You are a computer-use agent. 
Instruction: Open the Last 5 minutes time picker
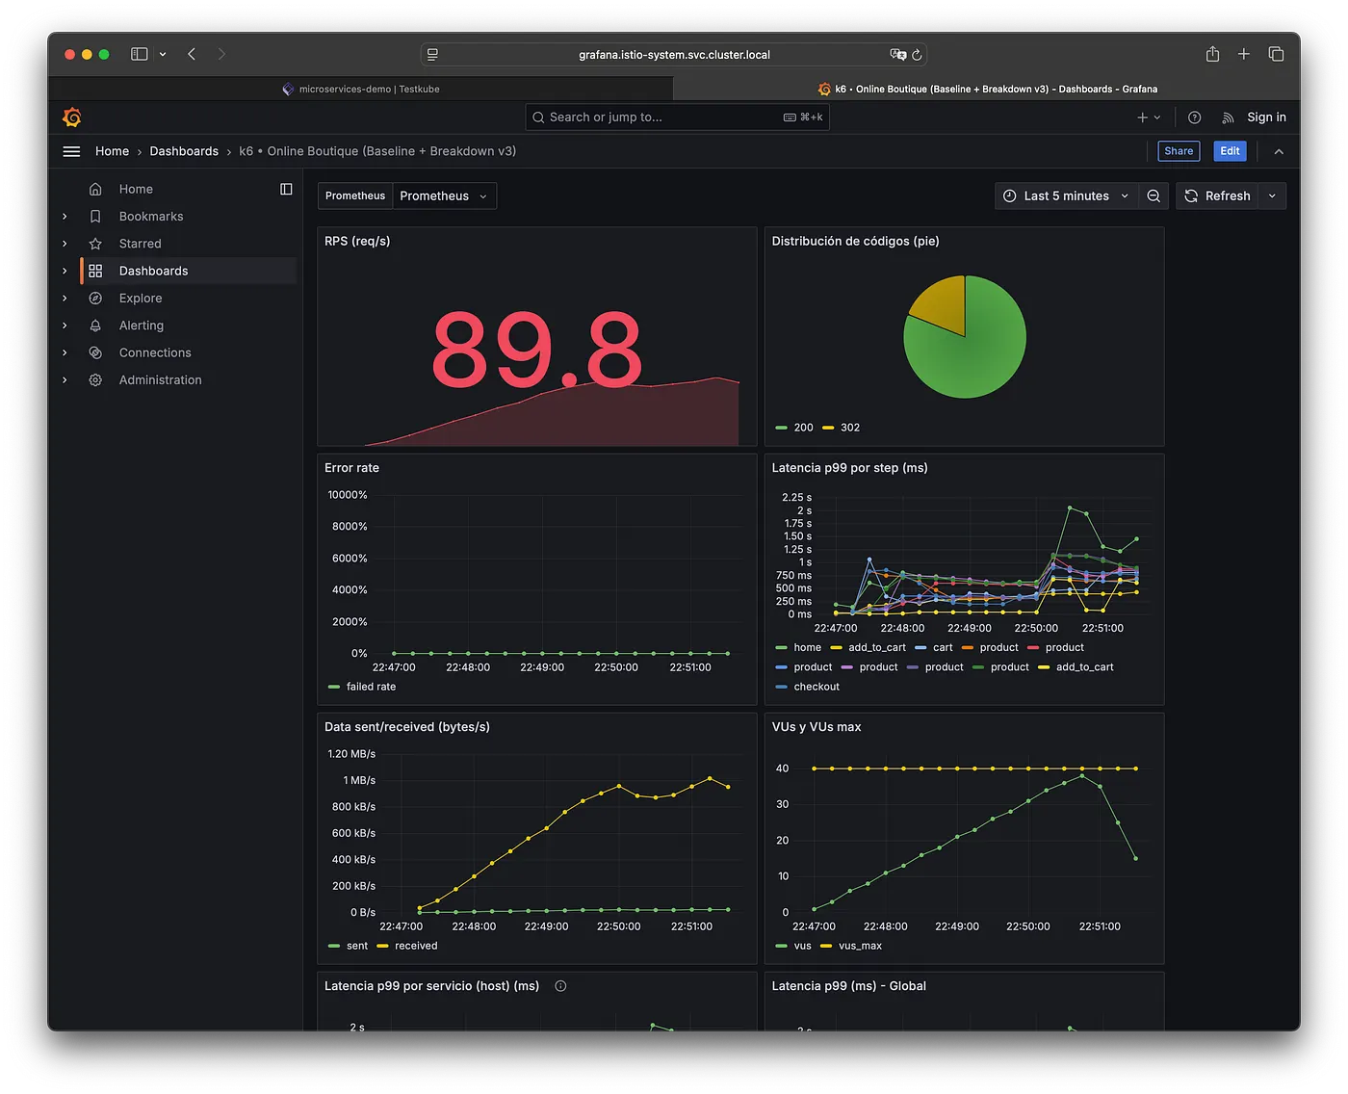click(1066, 195)
